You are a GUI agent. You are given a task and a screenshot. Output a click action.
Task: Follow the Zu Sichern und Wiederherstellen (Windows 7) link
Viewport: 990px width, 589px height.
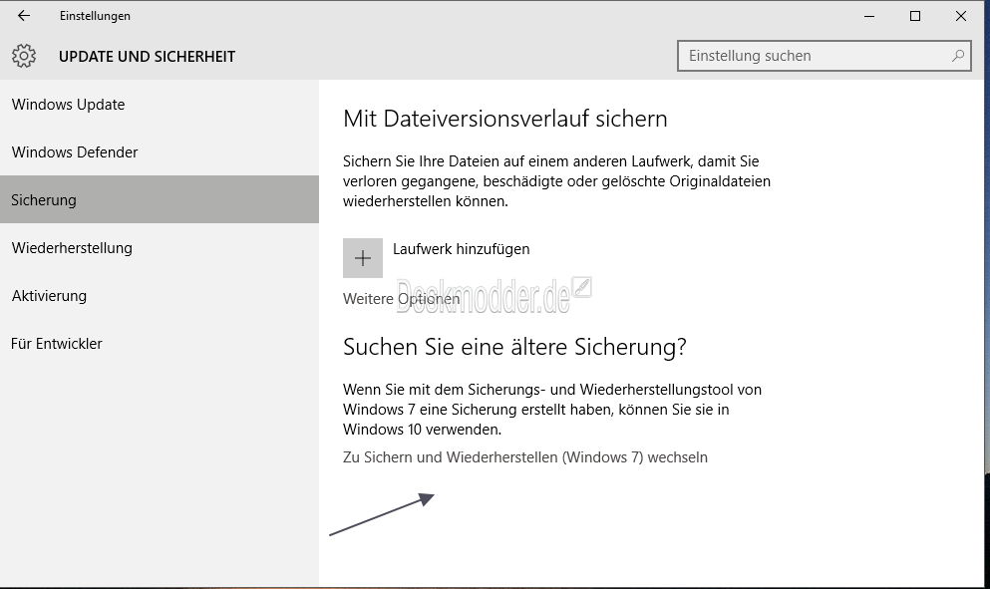click(x=525, y=457)
